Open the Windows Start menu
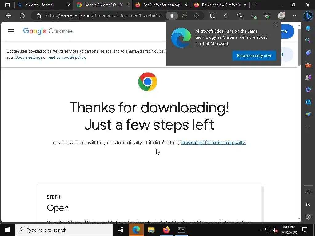 [7, 230]
